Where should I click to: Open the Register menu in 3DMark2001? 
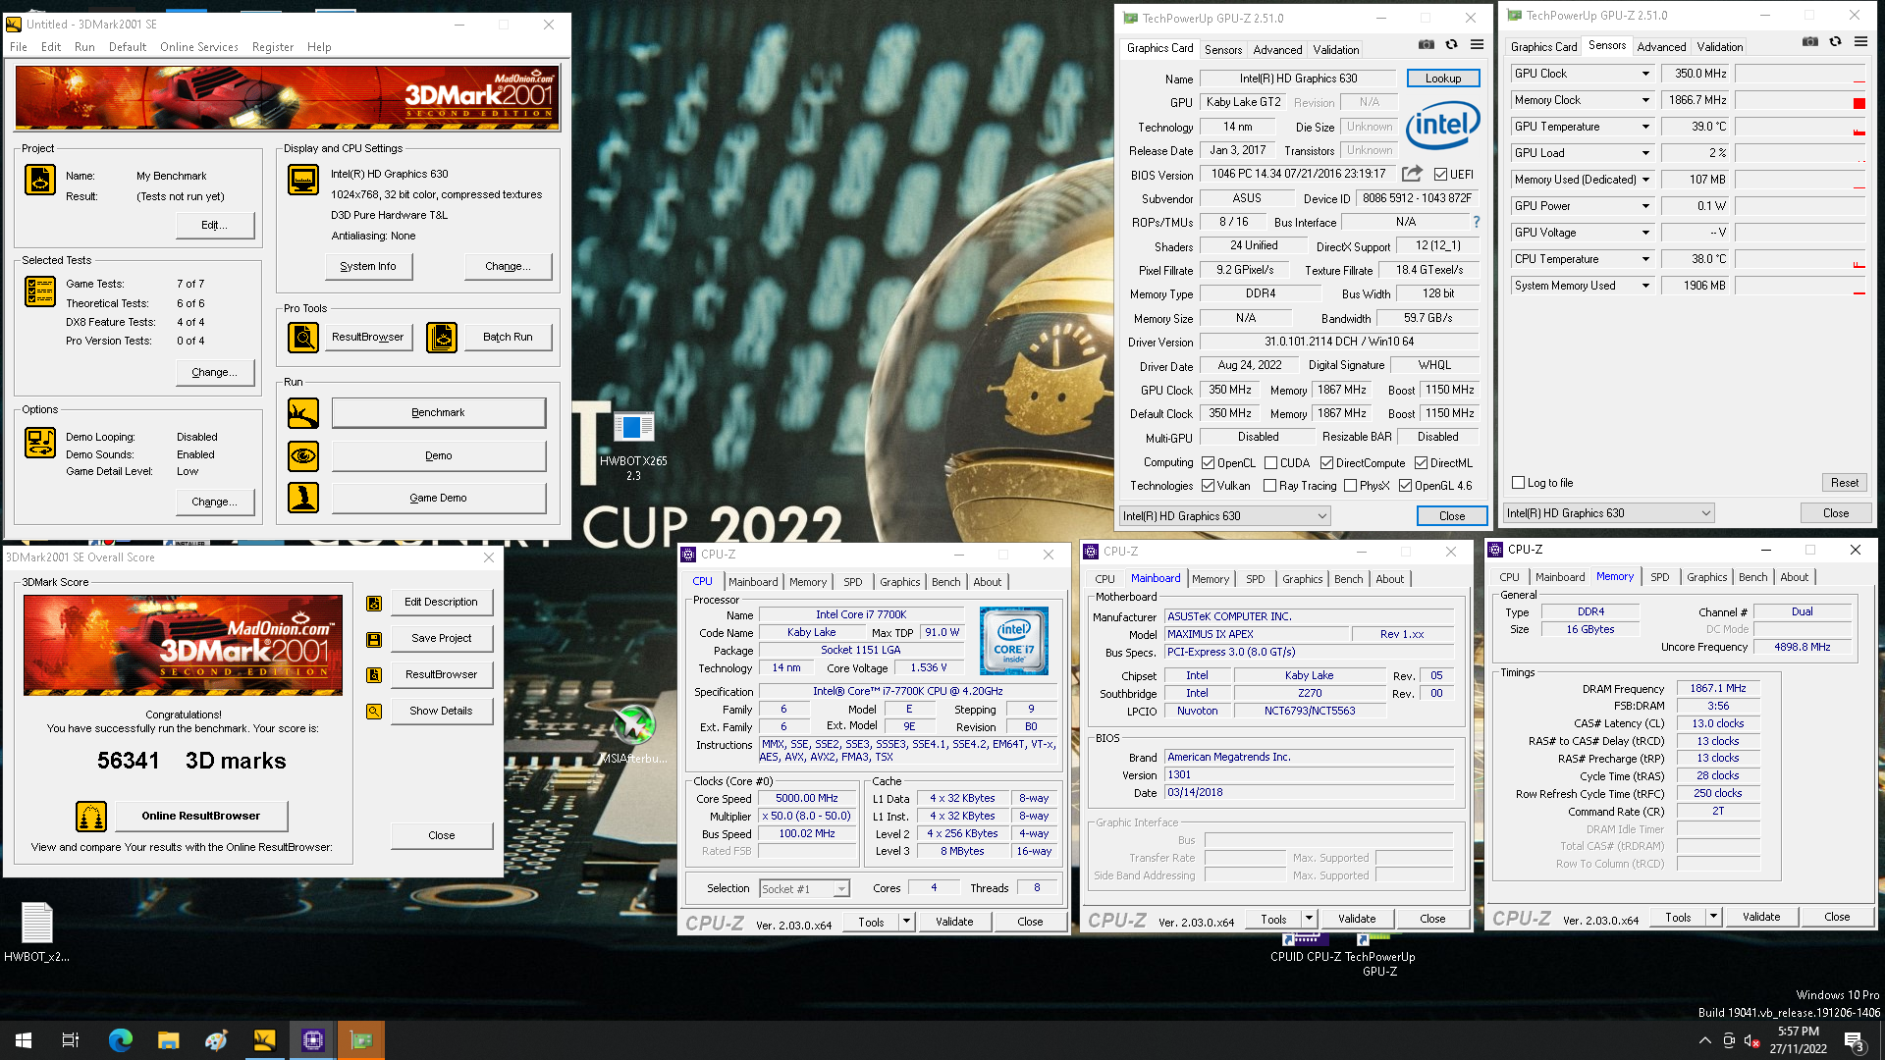tap(273, 47)
